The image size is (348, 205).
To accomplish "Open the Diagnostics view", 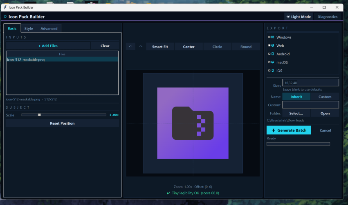I will tap(328, 17).
